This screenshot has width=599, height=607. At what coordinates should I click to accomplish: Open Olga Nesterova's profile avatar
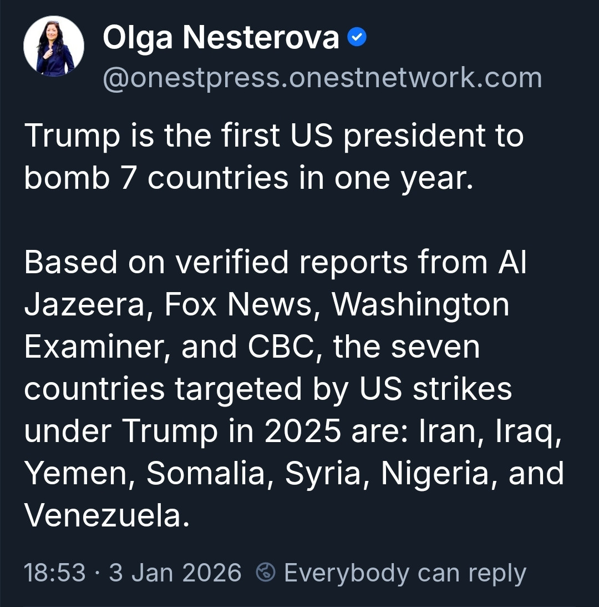tap(54, 46)
